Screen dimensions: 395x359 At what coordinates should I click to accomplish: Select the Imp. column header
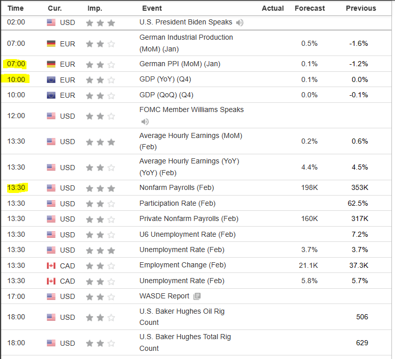pyautogui.click(x=95, y=8)
